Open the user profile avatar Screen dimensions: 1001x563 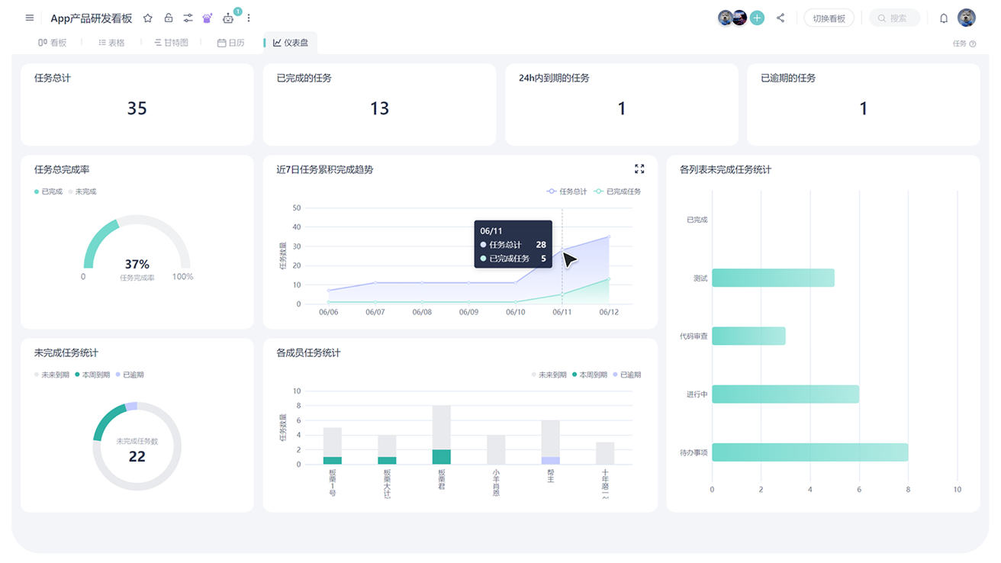click(967, 18)
